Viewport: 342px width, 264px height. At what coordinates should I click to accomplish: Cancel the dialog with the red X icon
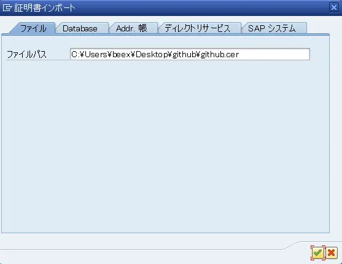click(332, 253)
